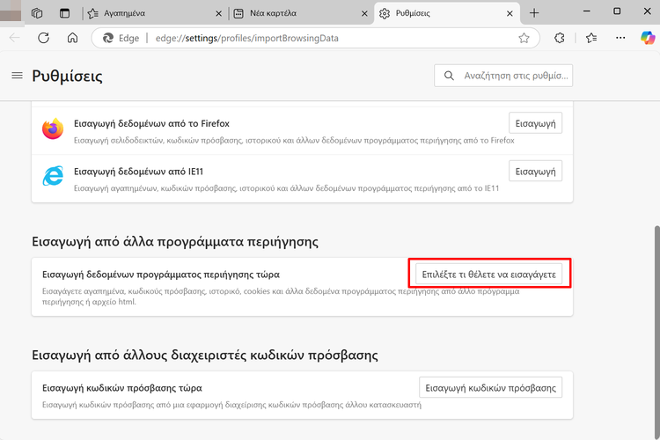Refresh the page
This screenshot has height=440, width=660.
pyautogui.click(x=43, y=38)
